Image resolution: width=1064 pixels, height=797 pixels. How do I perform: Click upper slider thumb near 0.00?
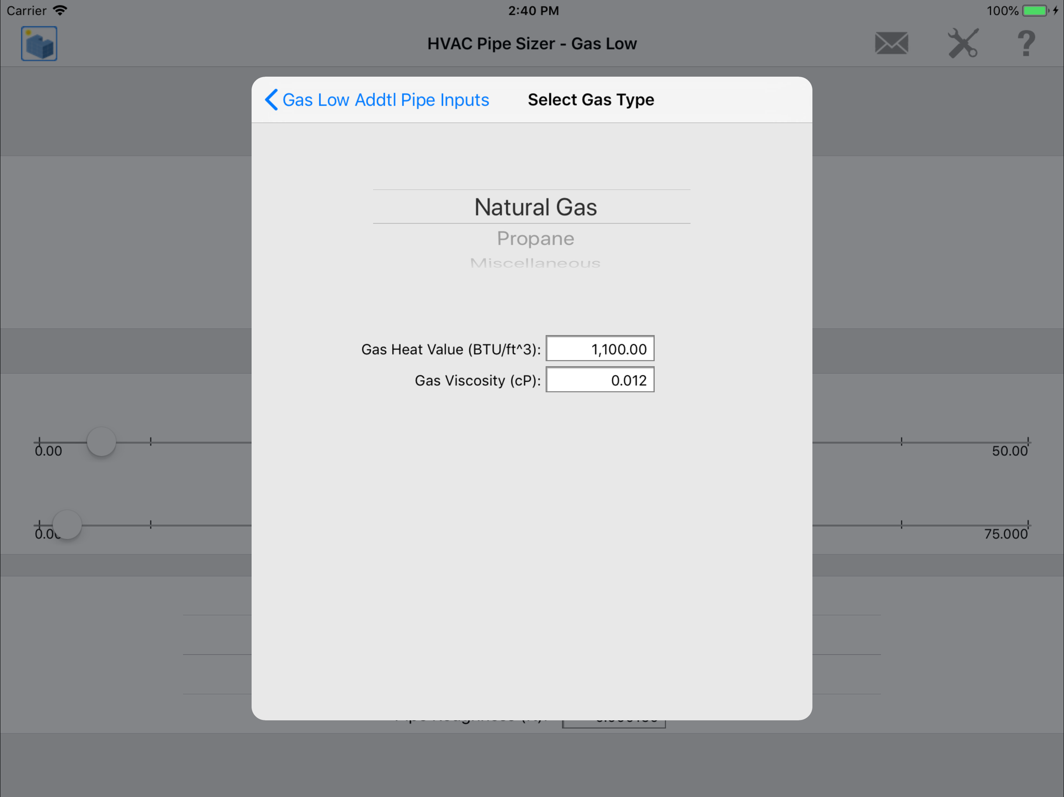(x=101, y=441)
